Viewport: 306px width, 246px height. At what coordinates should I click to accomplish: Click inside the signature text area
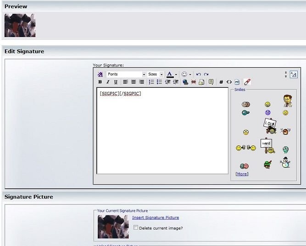click(x=162, y=133)
